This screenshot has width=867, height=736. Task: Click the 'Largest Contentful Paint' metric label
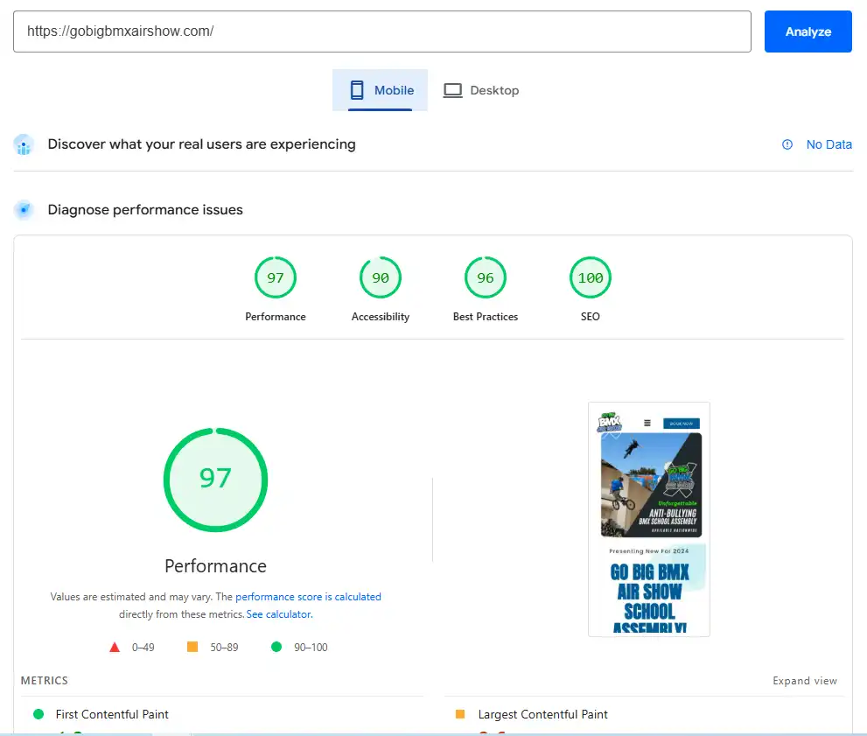click(543, 714)
